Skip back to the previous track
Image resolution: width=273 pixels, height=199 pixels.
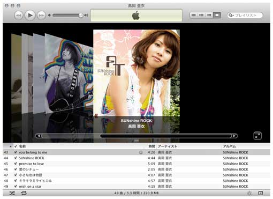(19, 16)
